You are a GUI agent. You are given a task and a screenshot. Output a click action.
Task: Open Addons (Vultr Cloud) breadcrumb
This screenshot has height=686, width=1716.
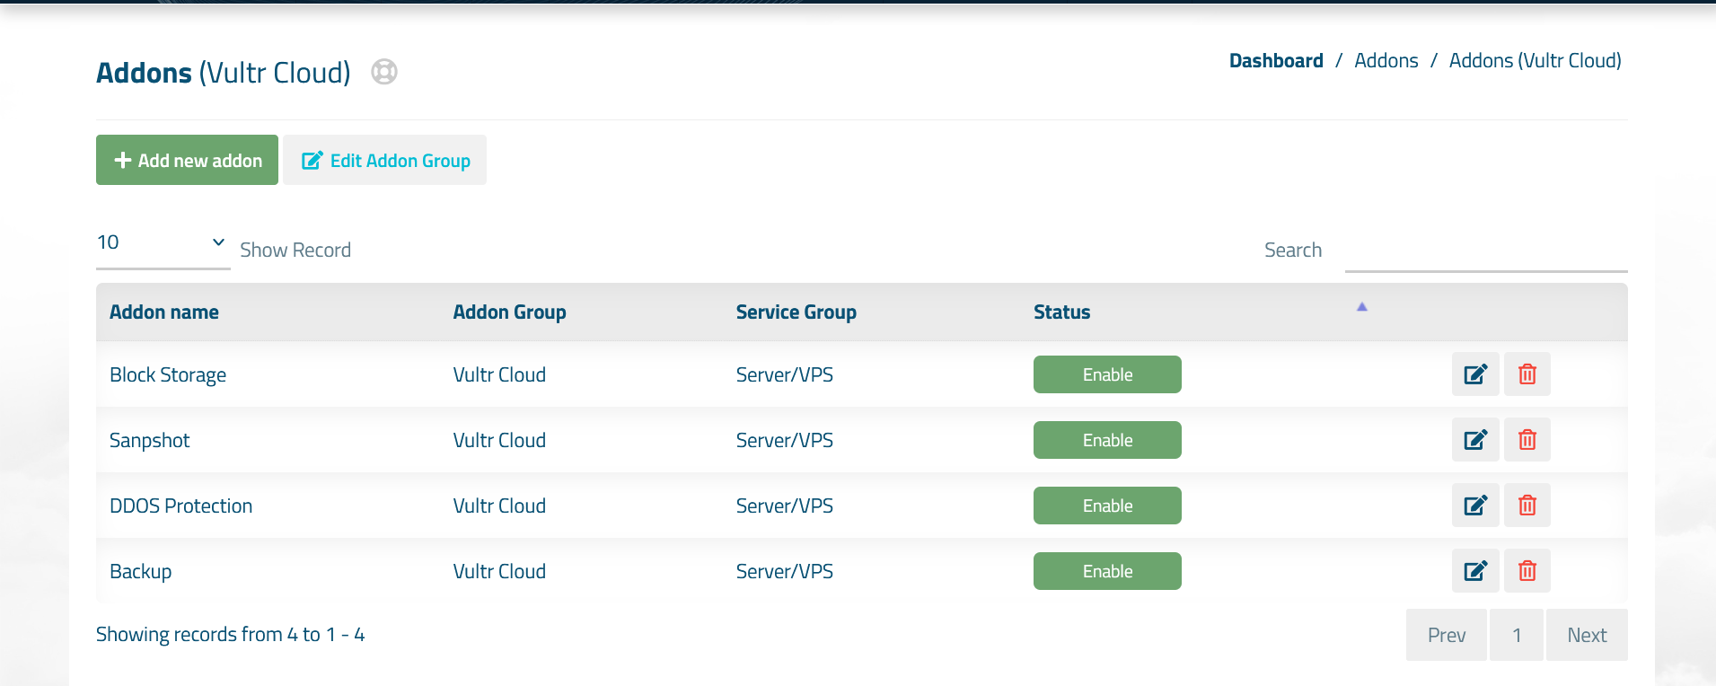click(1535, 61)
